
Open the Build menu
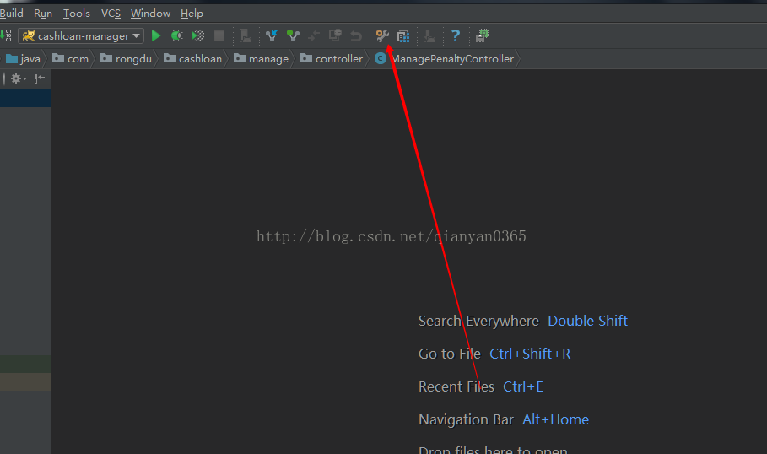tap(11, 14)
